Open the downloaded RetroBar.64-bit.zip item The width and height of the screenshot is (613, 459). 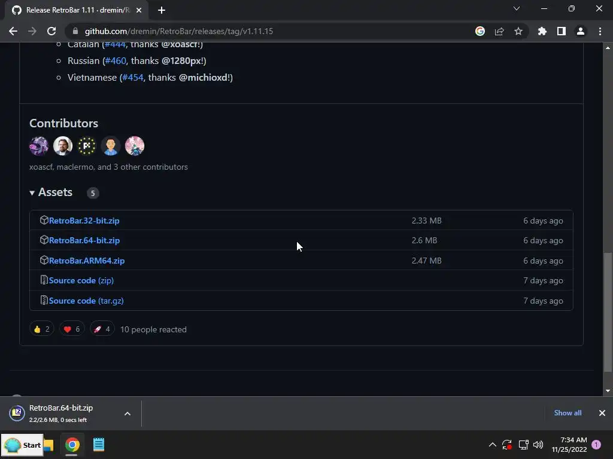coord(61,413)
